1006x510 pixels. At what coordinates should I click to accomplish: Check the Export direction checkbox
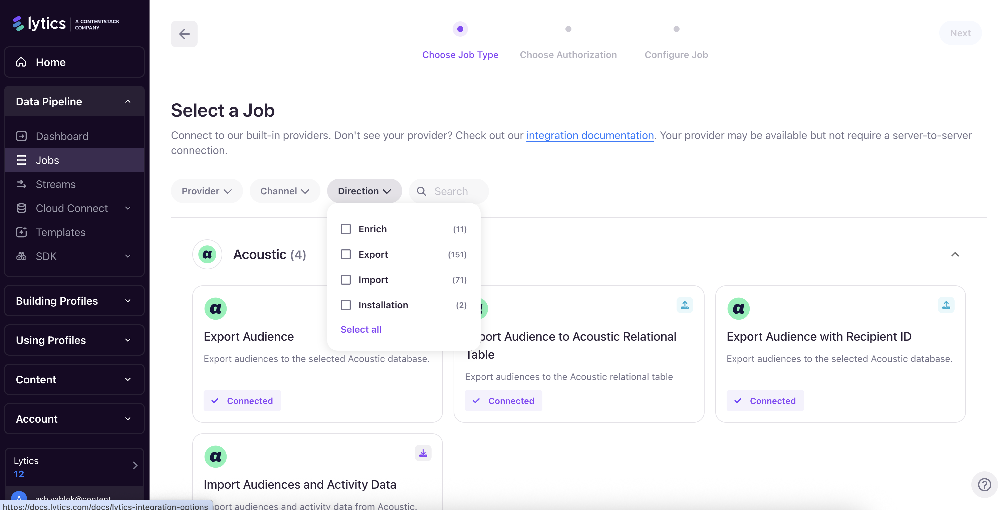pos(345,254)
